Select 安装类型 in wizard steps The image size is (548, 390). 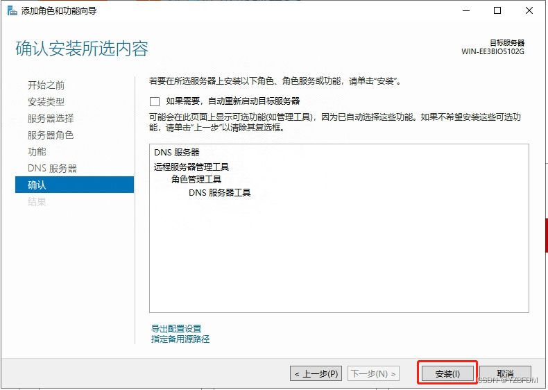point(46,102)
